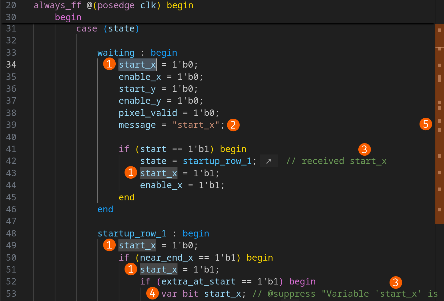
Task: Click the 'if' keyword on line 41
Action: (x=124, y=149)
